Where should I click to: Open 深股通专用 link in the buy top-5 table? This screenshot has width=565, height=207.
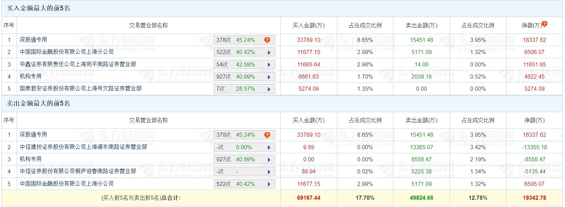[33, 40]
